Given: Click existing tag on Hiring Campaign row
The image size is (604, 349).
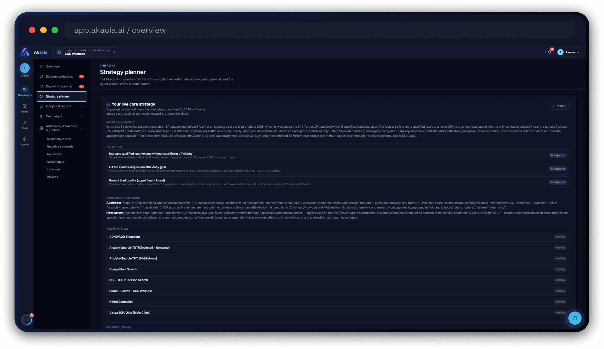Looking at the screenshot, I should [x=560, y=302].
